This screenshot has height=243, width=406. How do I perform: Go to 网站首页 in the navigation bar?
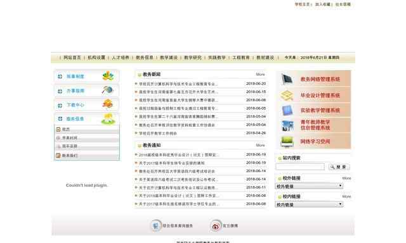72,58
